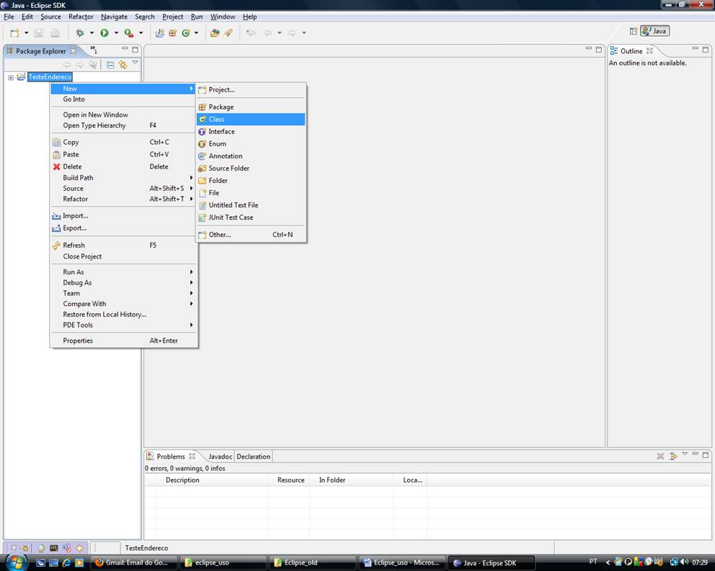Select Export... in the context menu

click(x=123, y=228)
